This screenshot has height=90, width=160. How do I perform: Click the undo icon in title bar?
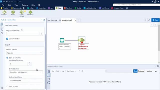[17, 1]
